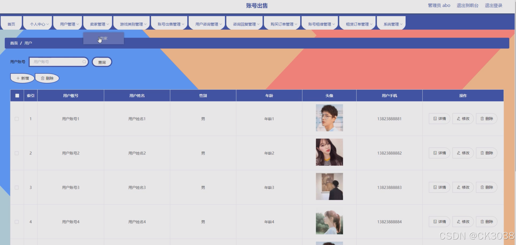Click the 管理员 abo label
516x245 pixels.
[439, 5]
